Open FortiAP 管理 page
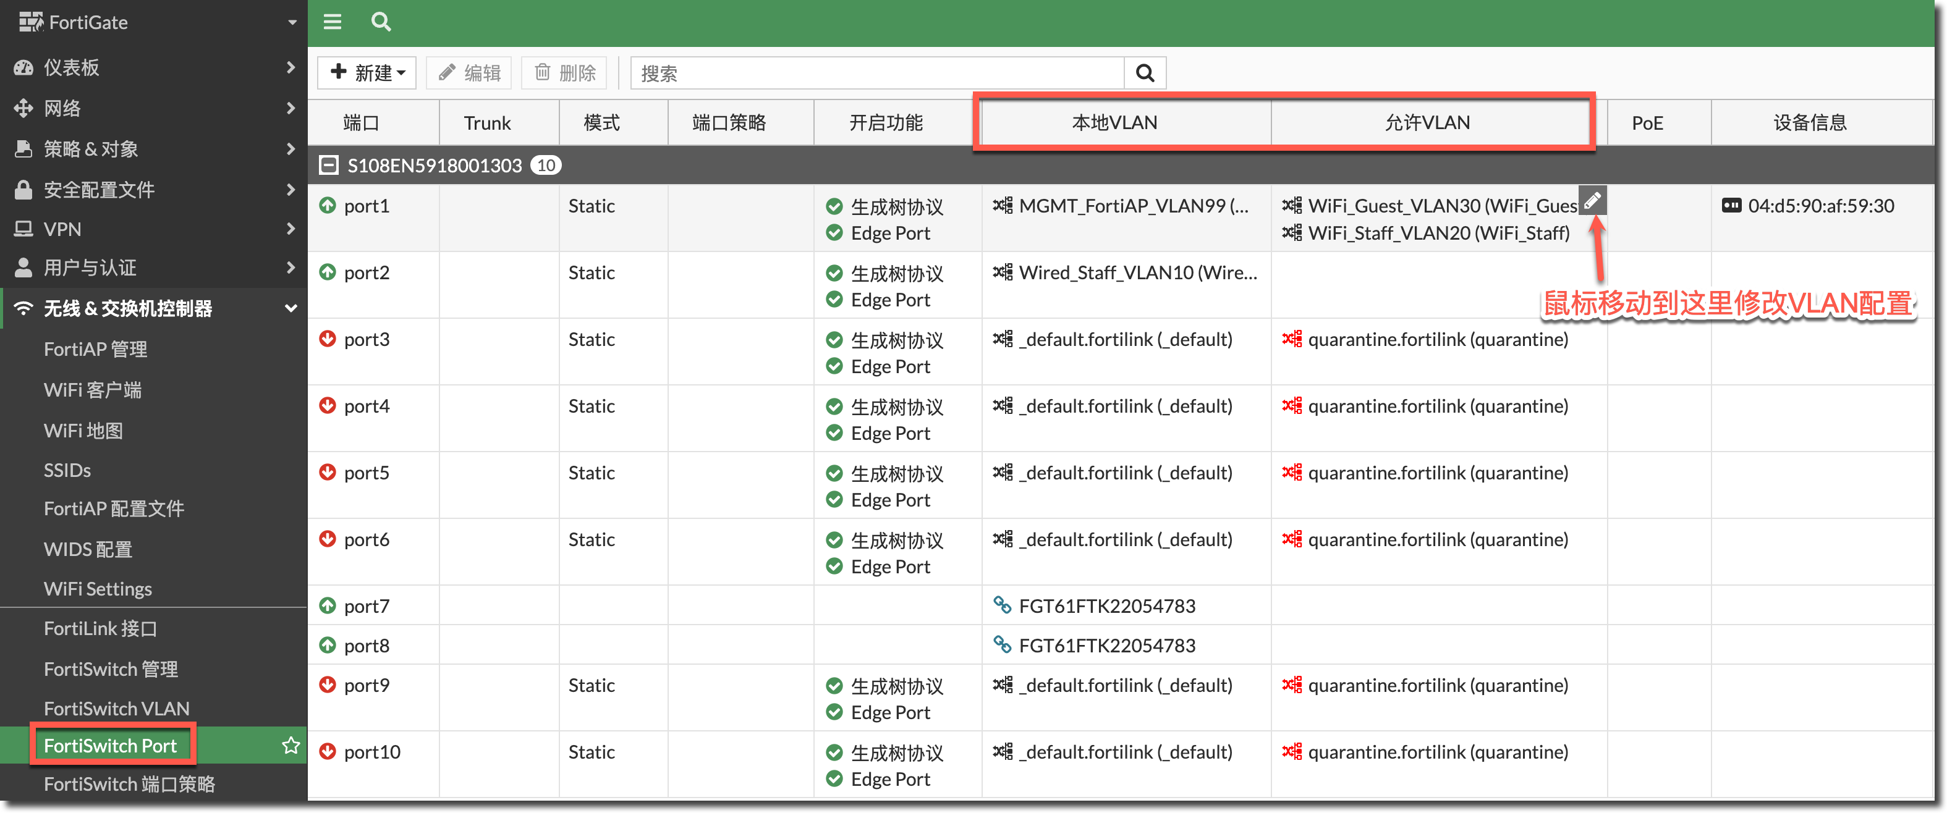 coord(96,349)
